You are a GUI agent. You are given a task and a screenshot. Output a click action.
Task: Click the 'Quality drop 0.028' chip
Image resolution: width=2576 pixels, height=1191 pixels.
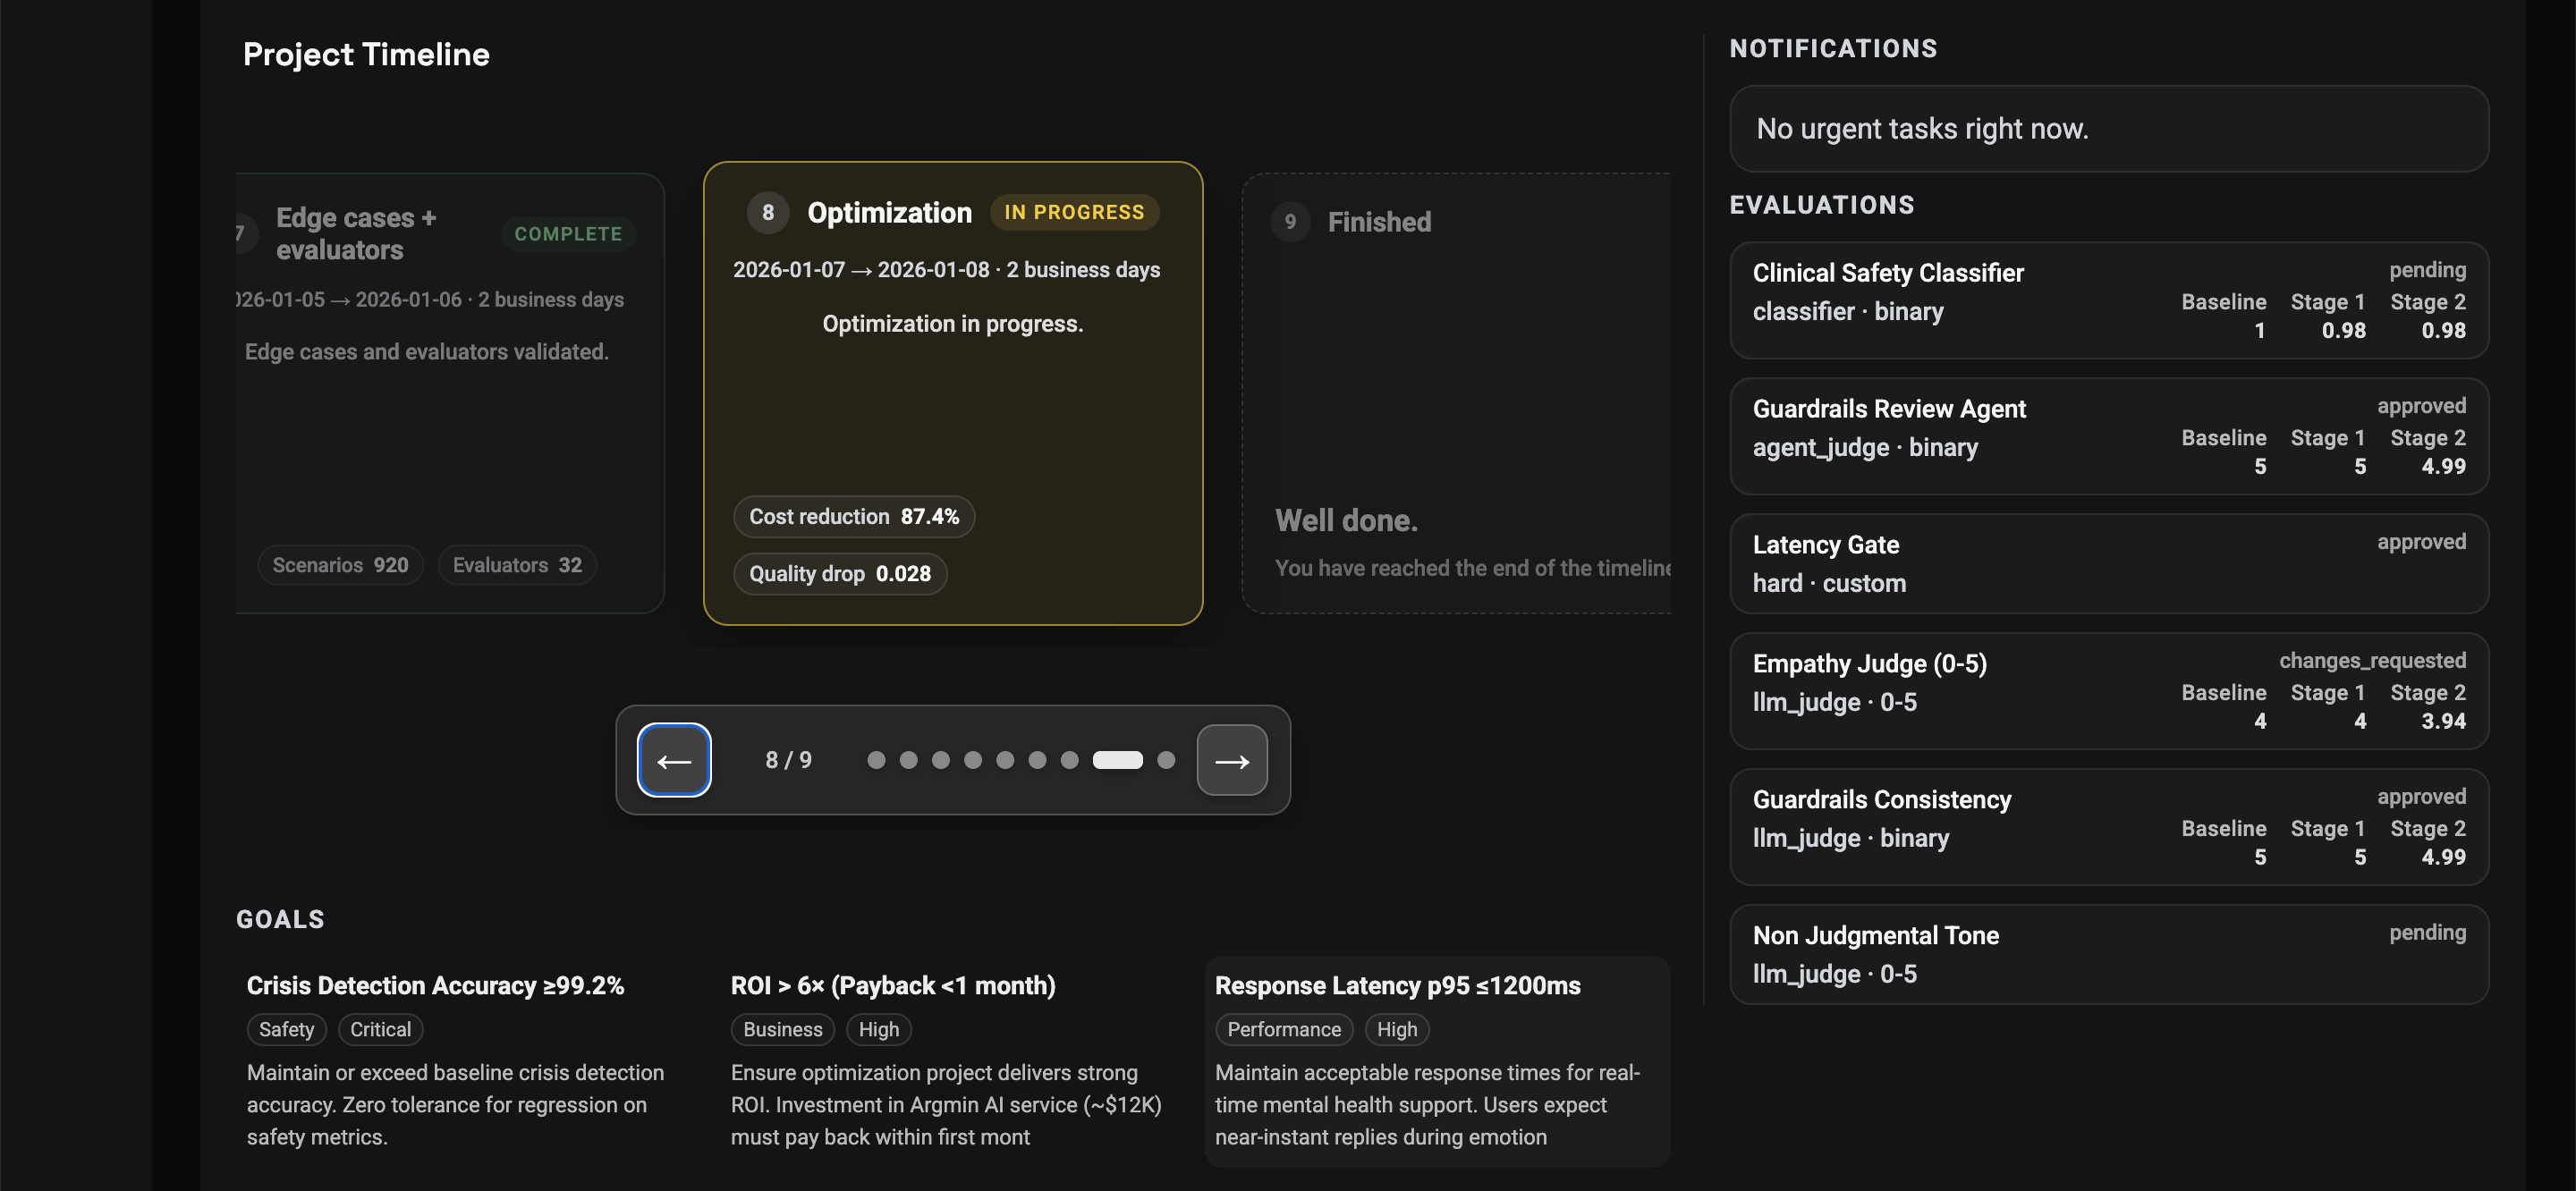[840, 573]
